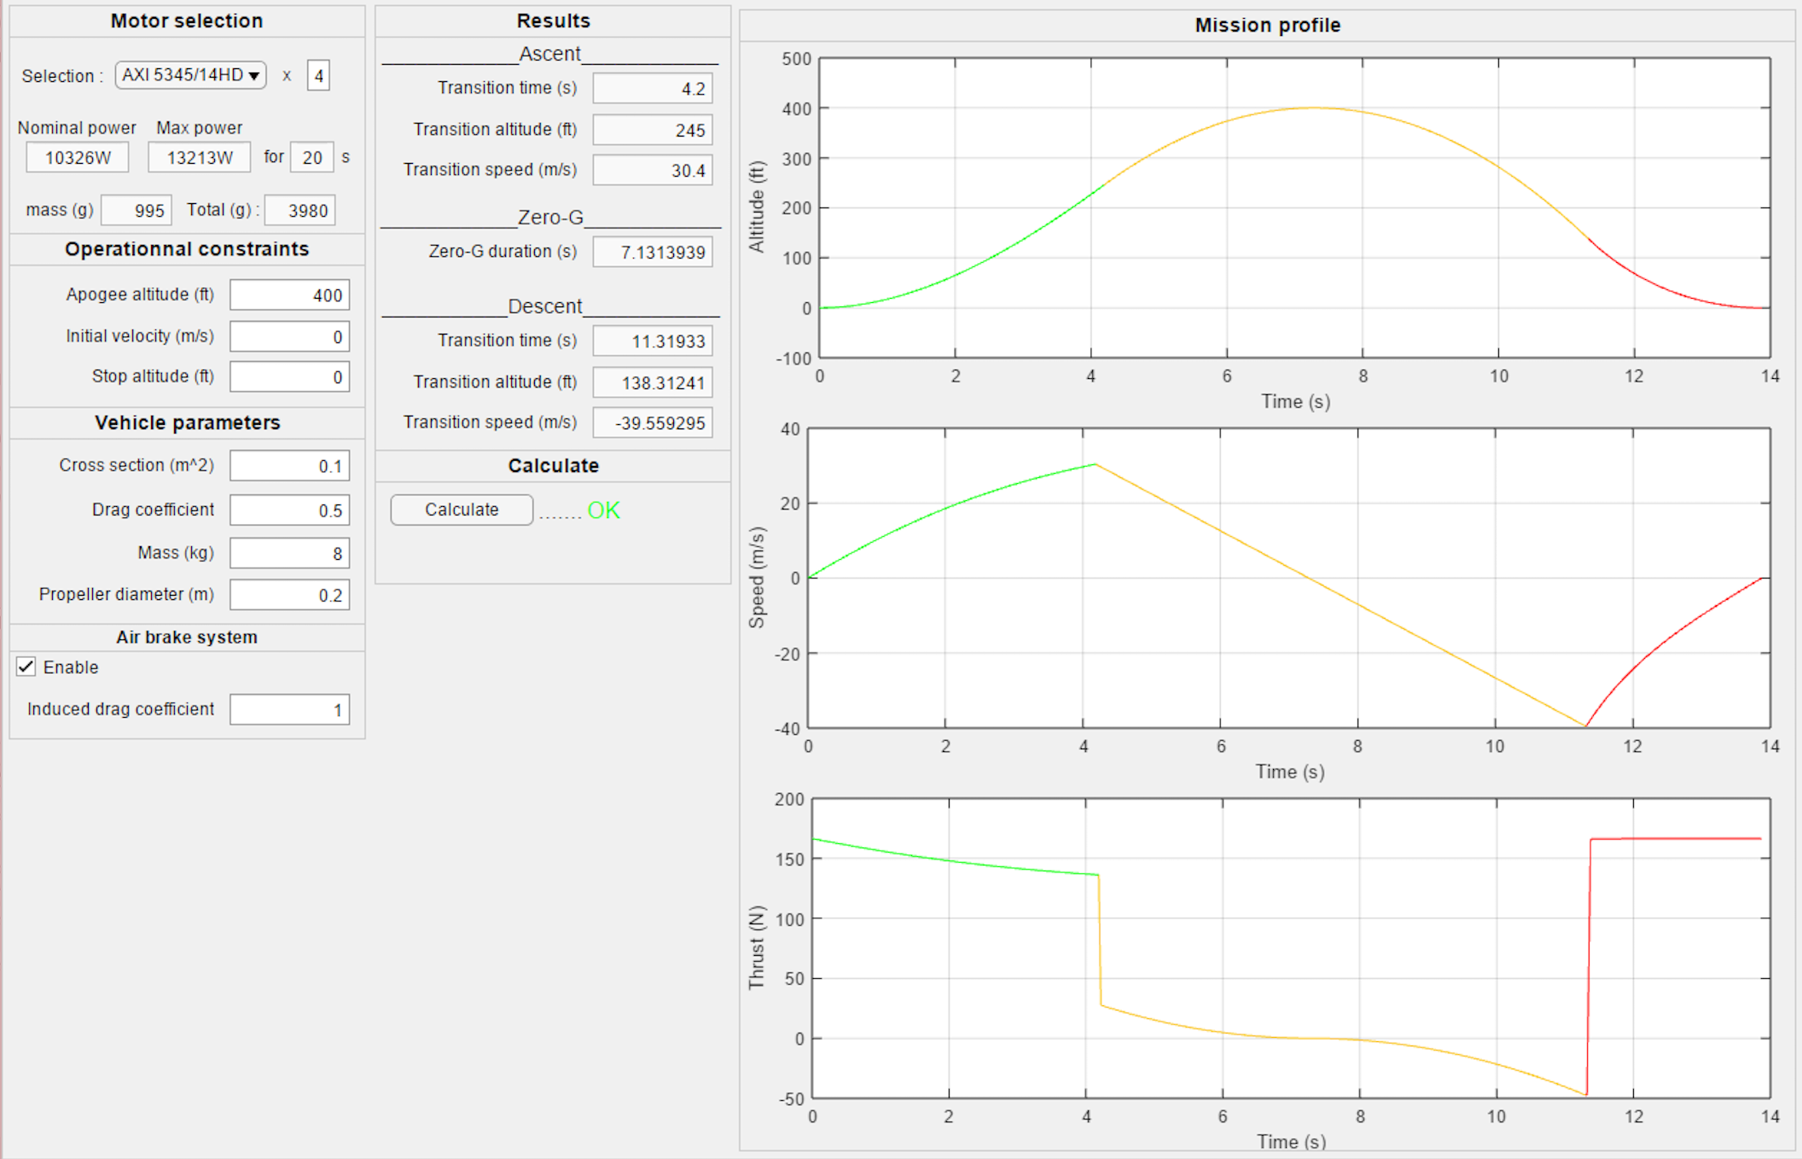Click the Cross section input field
The image size is (1802, 1159).
click(289, 466)
